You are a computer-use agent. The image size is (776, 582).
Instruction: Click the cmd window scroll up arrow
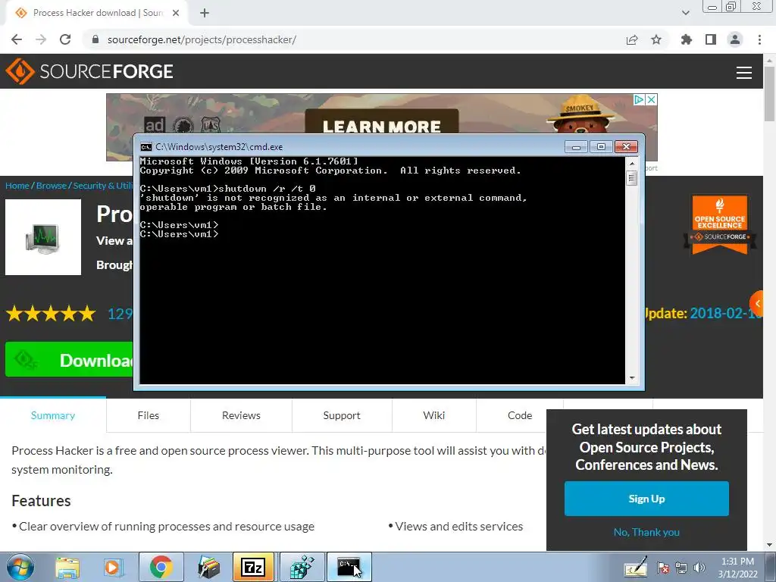coord(631,164)
